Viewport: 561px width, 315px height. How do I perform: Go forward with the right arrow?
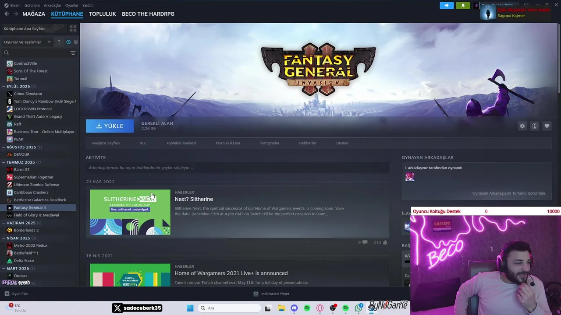pyautogui.click(x=16, y=14)
